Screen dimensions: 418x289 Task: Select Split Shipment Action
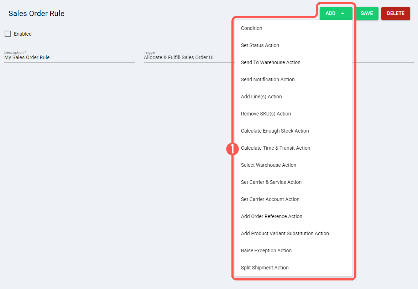click(294, 268)
